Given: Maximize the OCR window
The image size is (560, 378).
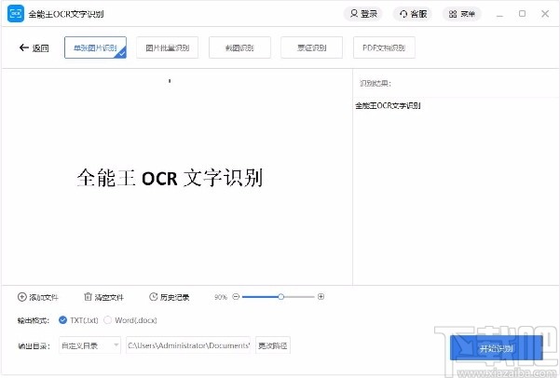Looking at the screenshot, I should 522,14.
